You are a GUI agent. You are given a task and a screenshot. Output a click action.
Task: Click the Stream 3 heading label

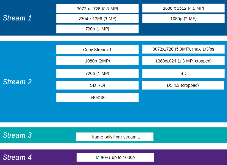pyautogui.click(x=17, y=135)
